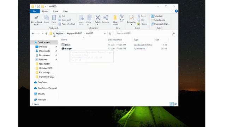Click the Keygen breadcrumb in address bar
Screen dimensions: 226x127
pos(59,34)
